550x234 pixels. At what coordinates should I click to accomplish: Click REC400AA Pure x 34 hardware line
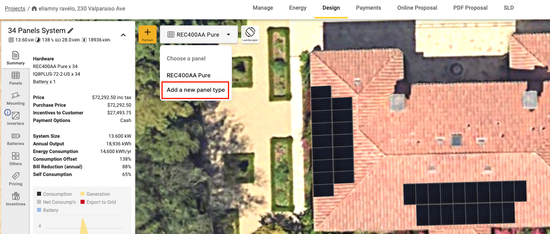coord(55,66)
